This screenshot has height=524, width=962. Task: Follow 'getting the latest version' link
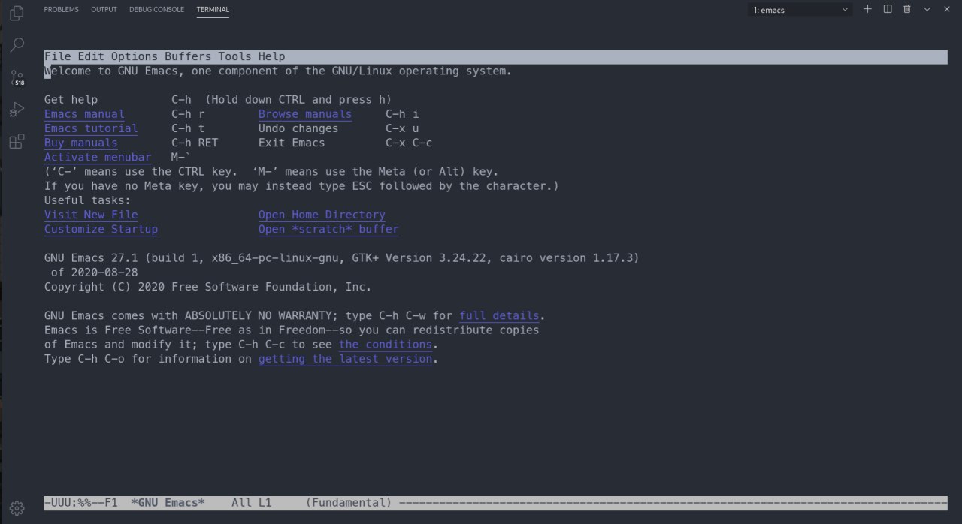tap(345, 359)
